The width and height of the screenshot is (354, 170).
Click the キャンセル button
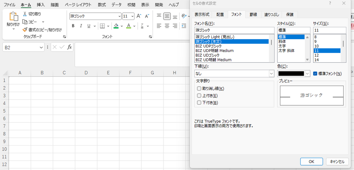[337, 161]
